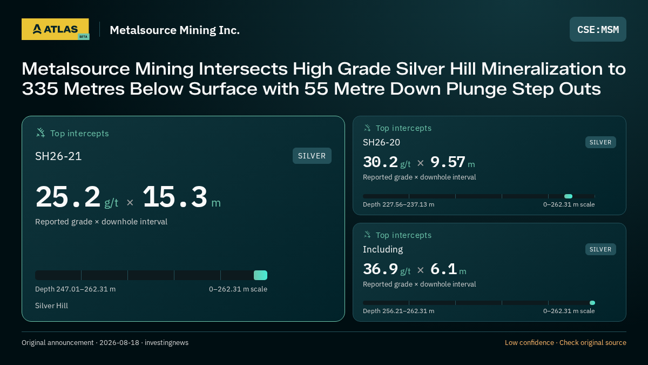Click the Depth 247.01–262.31 m label
This screenshot has height=365, width=648.
click(x=75, y=289)
